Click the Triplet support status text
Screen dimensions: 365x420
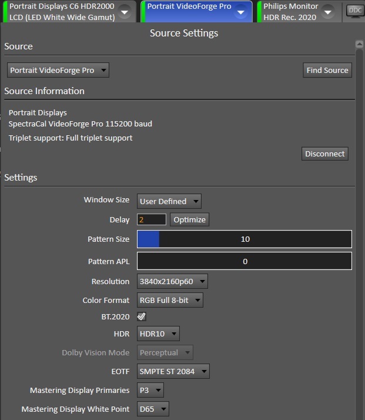click(x=71, y=138)
